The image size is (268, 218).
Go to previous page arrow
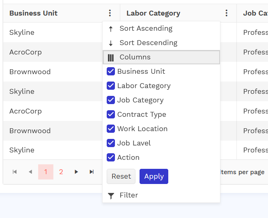point(30,172)
